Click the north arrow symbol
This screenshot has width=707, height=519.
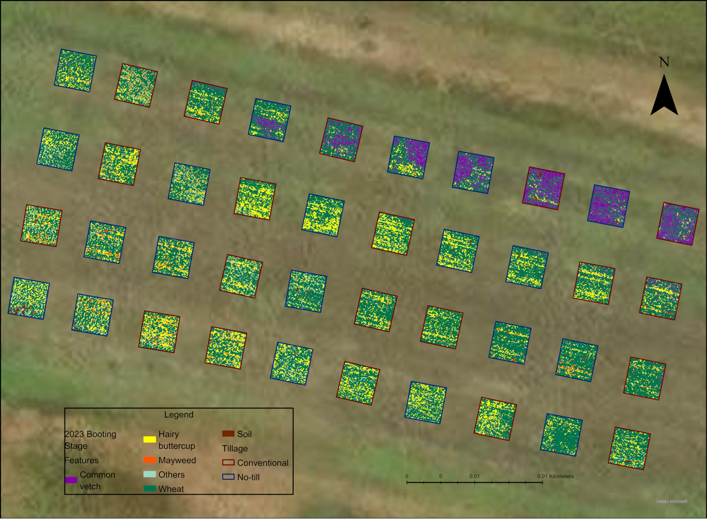664,95
